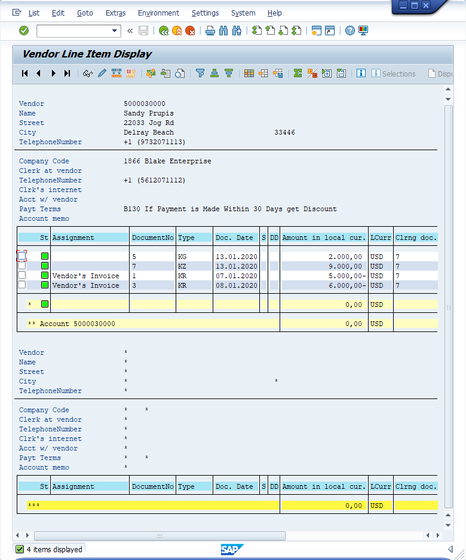This screenshot has height=560, width=466.
Task: Click the Set Filter funnel icon
Action: pos(200,74)
